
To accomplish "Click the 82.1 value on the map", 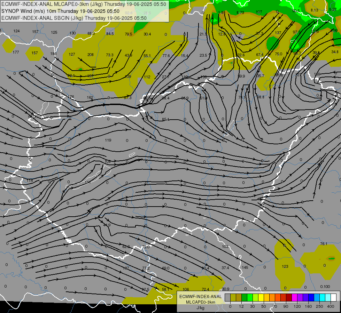I will click(71, 75).
